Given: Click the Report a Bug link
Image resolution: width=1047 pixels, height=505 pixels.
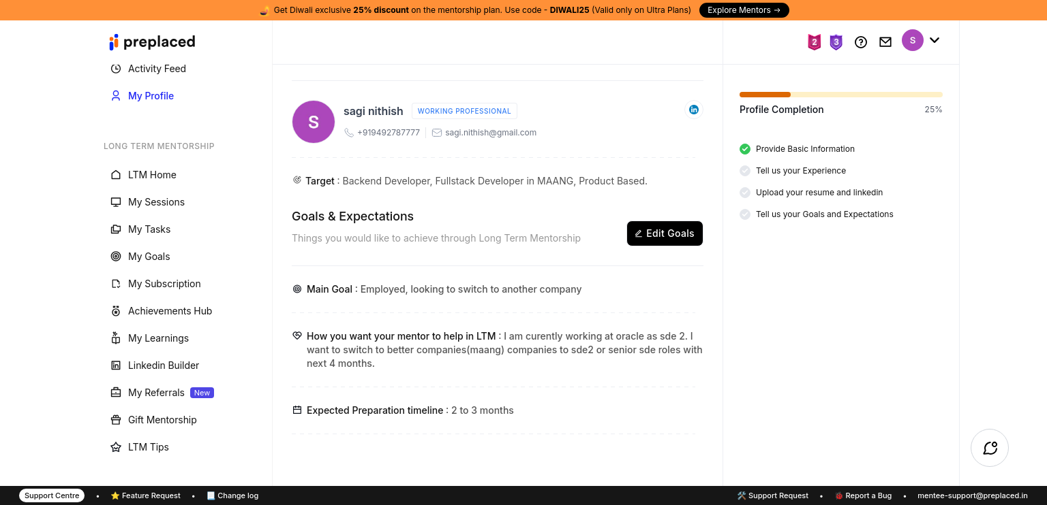Looking at the screenshot, I should click(863, 495).
